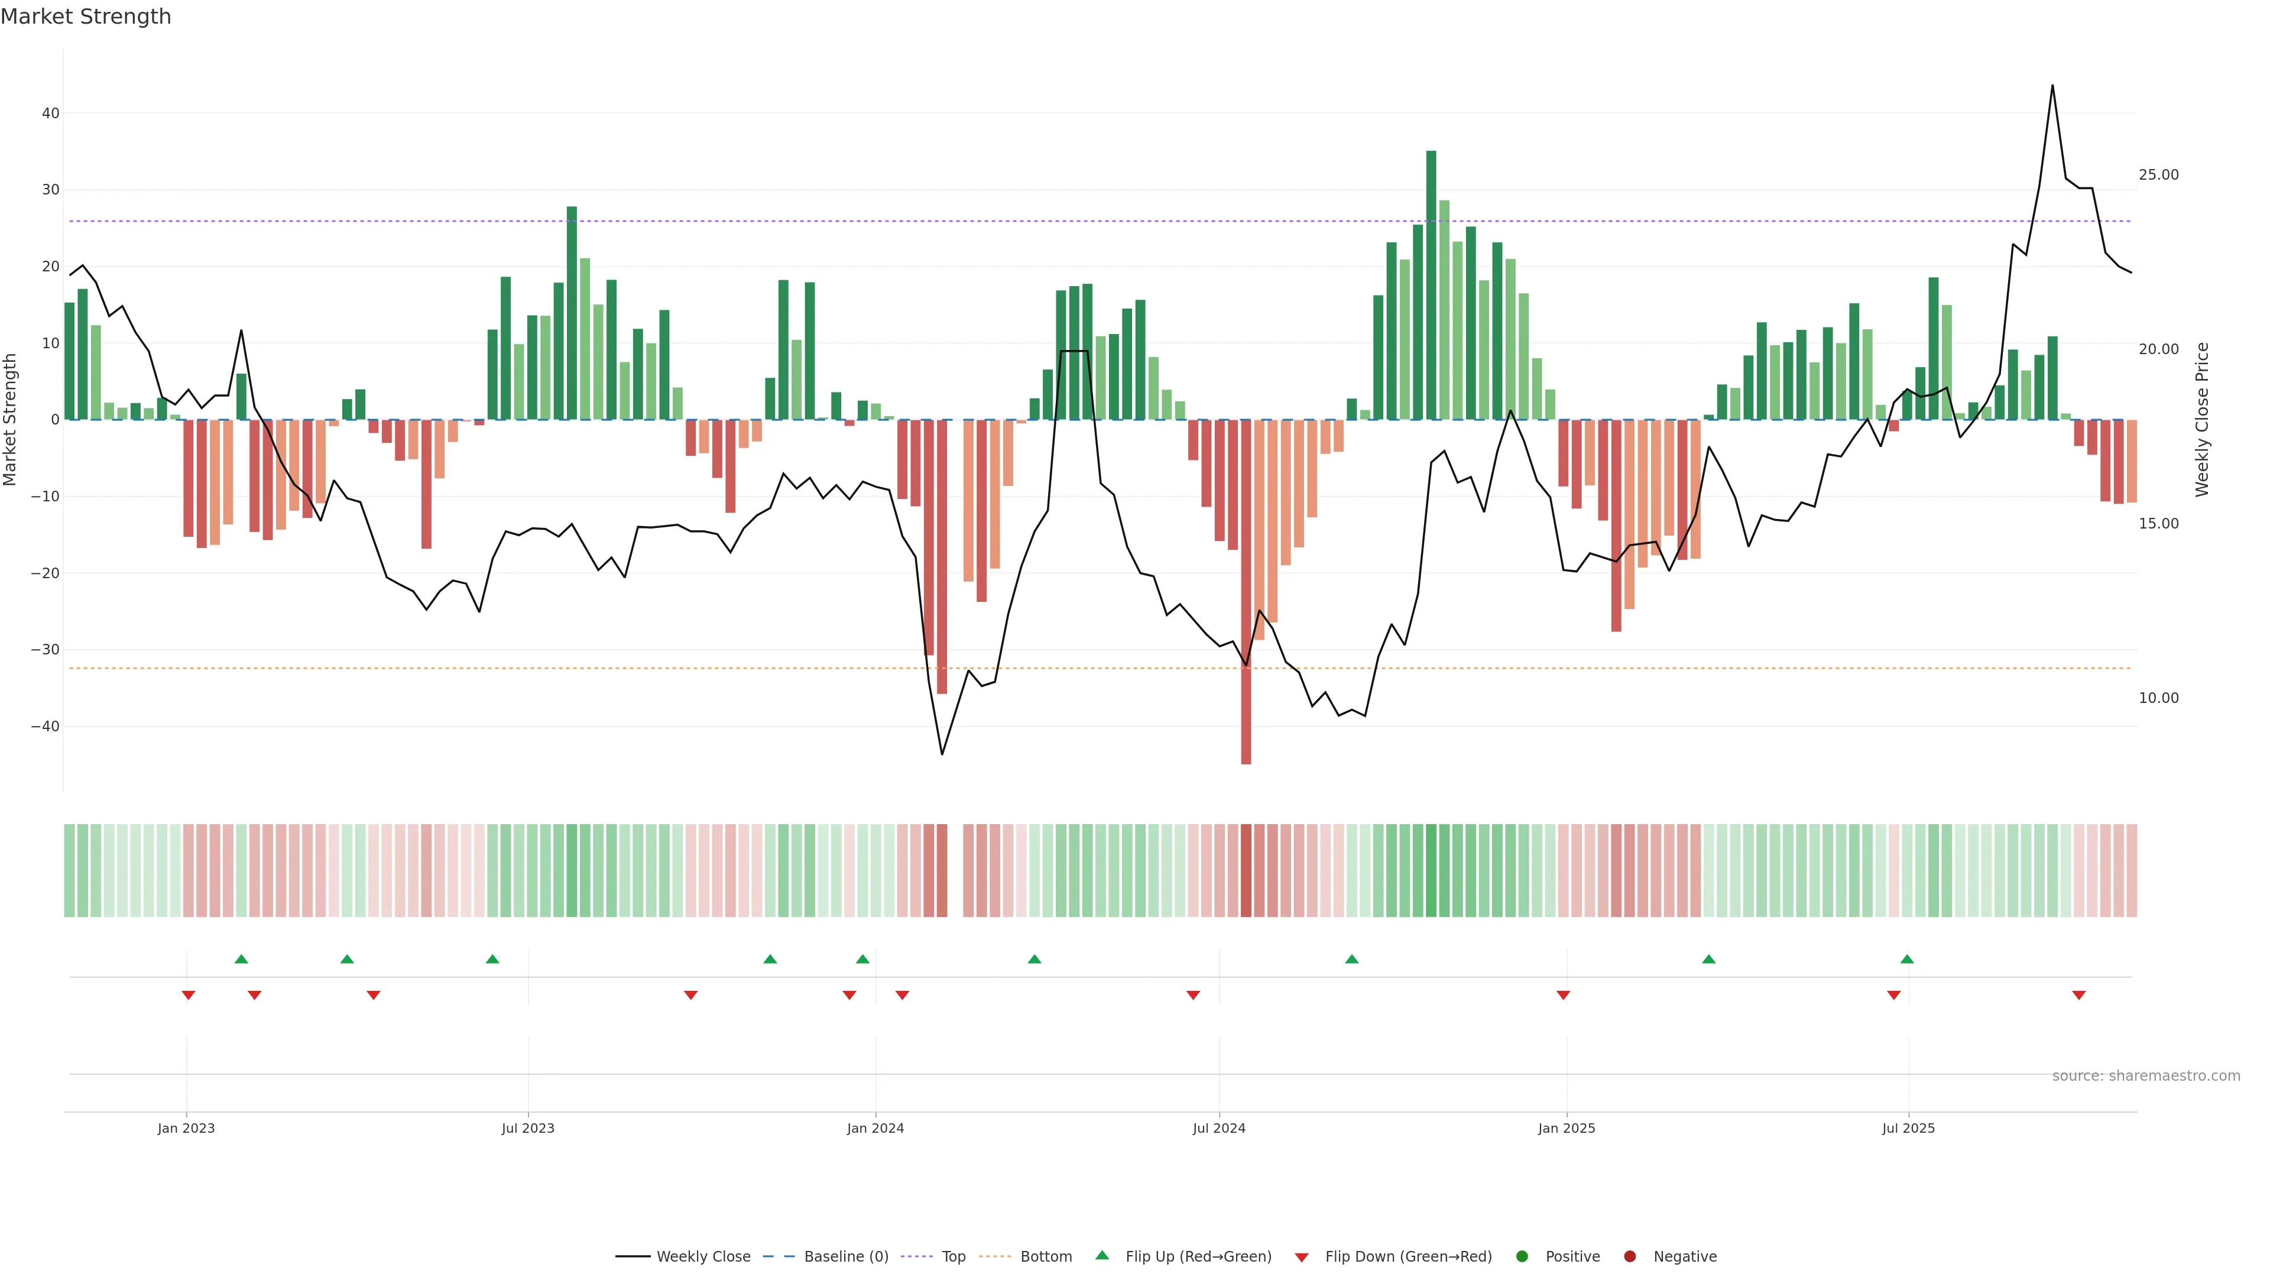Click the dark red Negative legend dot
The height and width of the screenshot is (1277, 2270).
(1629, 1257)
